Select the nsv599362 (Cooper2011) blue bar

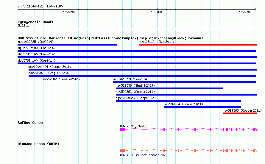point(186,95)
